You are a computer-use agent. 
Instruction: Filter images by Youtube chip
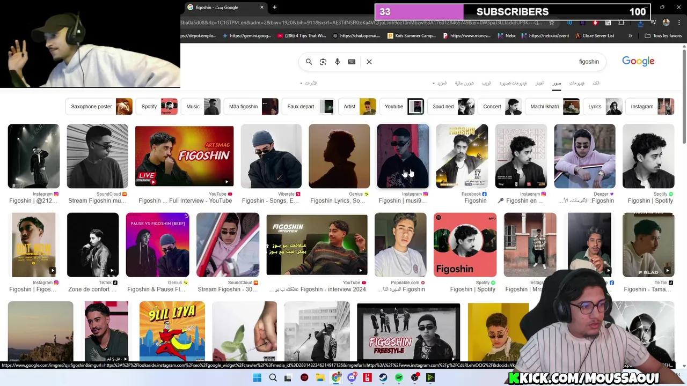click(x=402, y=106)
